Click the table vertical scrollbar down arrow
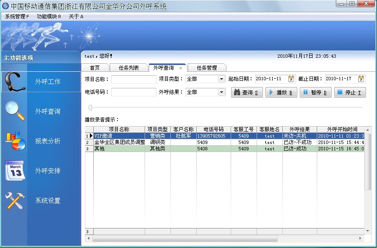The height and width of the screenshot is (248, 377). [x=368, y=231]
